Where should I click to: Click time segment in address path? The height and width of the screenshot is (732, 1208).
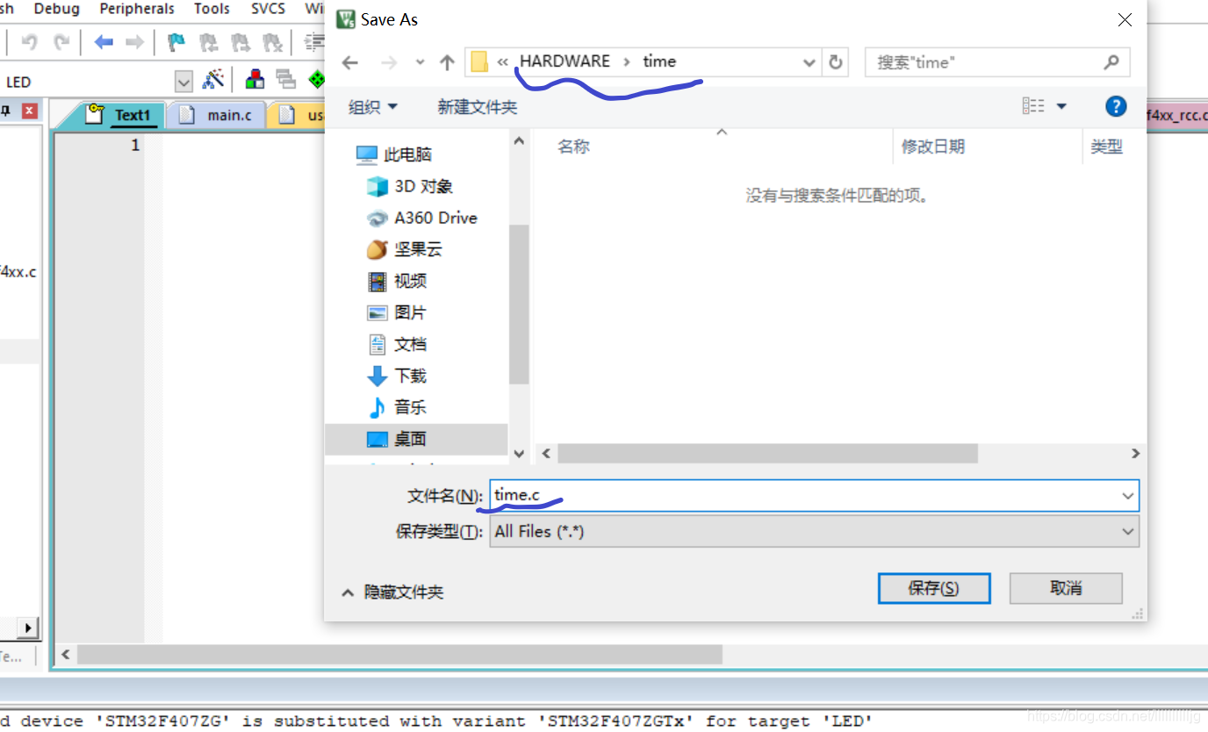point(659,61)
